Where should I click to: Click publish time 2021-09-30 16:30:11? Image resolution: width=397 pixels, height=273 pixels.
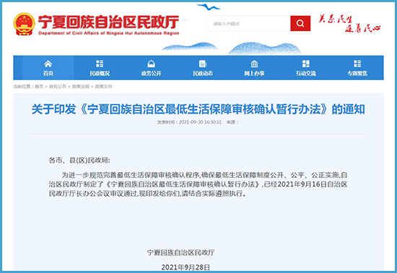coord(200,122)
